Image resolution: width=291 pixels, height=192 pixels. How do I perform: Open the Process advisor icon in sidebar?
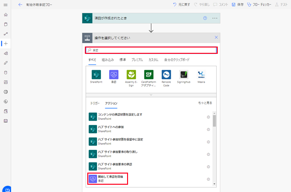point(6,101)
